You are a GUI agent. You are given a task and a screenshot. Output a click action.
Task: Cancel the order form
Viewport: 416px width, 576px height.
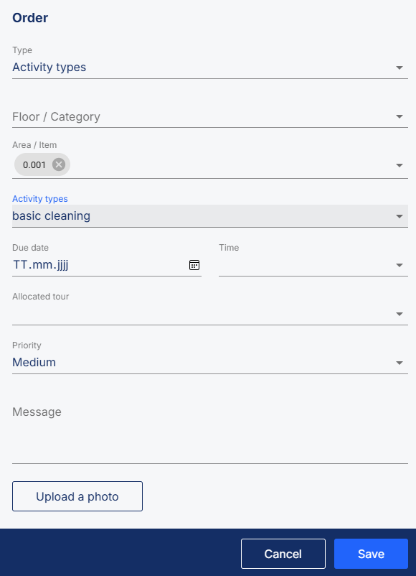coord(283,554)
